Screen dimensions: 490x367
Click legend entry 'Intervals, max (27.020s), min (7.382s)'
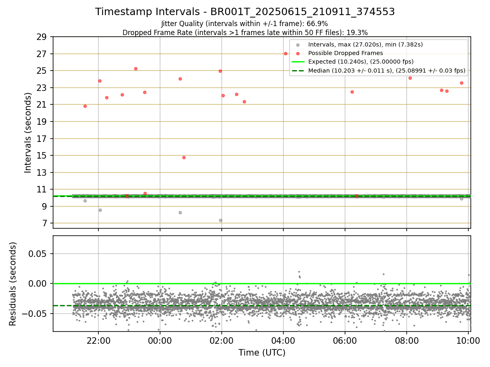coord(365,44)
